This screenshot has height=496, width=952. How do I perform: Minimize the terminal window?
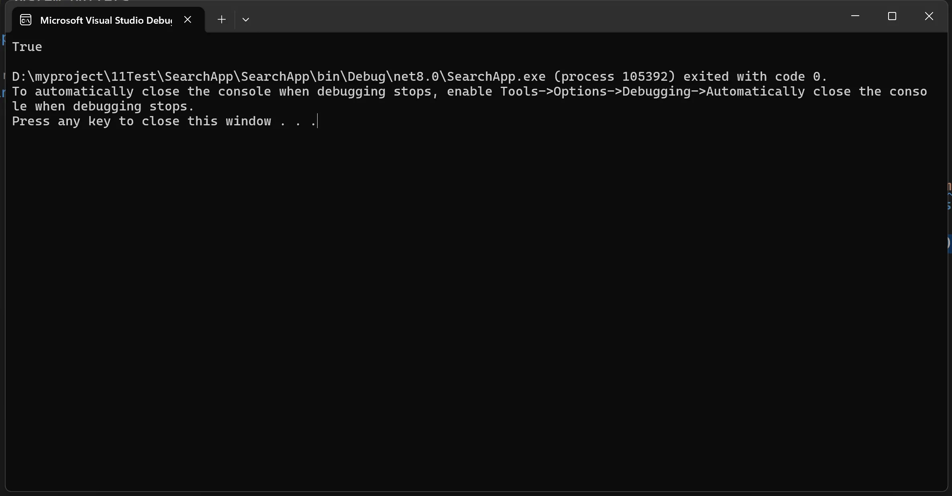tap(855, 16)
